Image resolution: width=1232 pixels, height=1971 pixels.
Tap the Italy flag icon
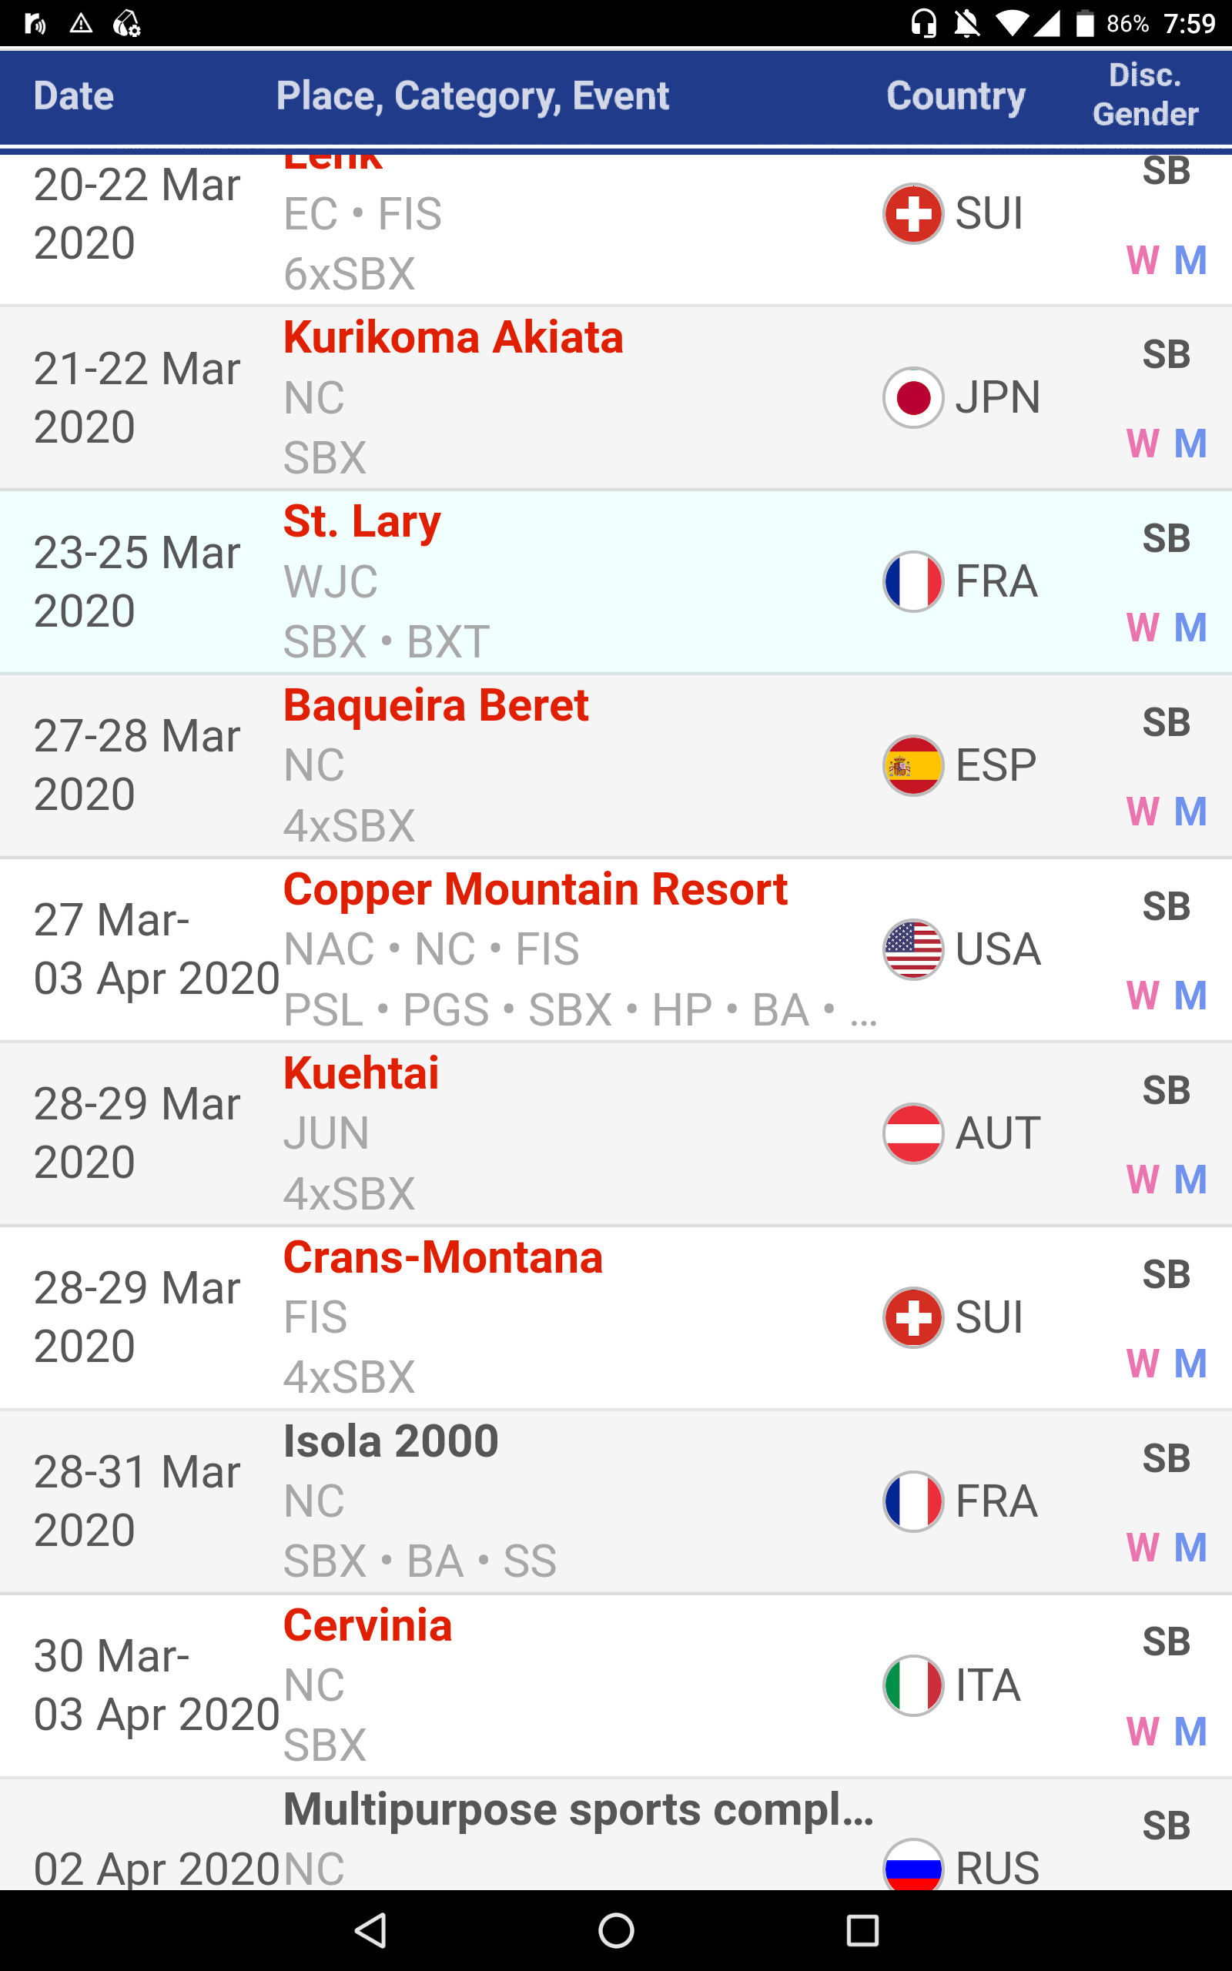912,1685
